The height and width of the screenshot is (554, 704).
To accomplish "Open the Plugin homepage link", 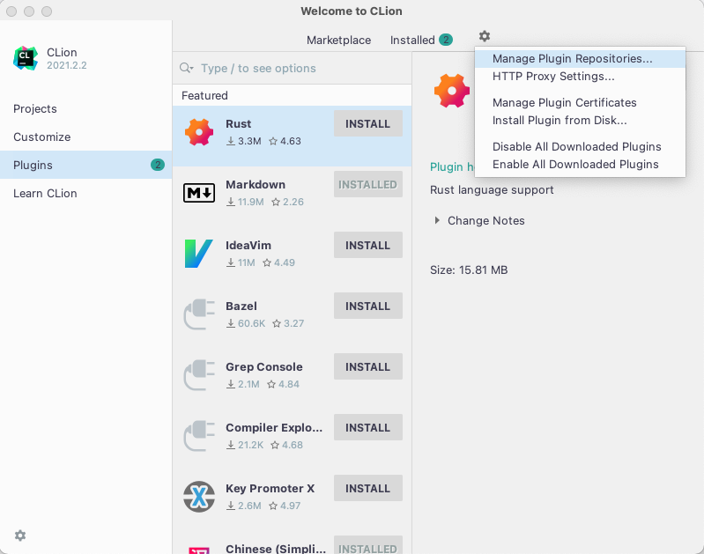I will pos(452,167).
